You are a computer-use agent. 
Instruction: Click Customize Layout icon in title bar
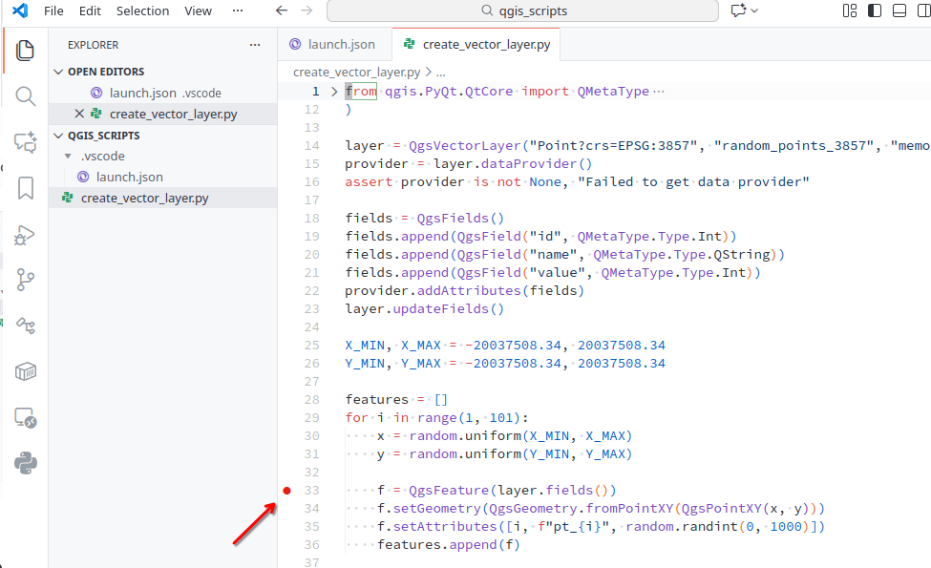click(x=850, y=11)
